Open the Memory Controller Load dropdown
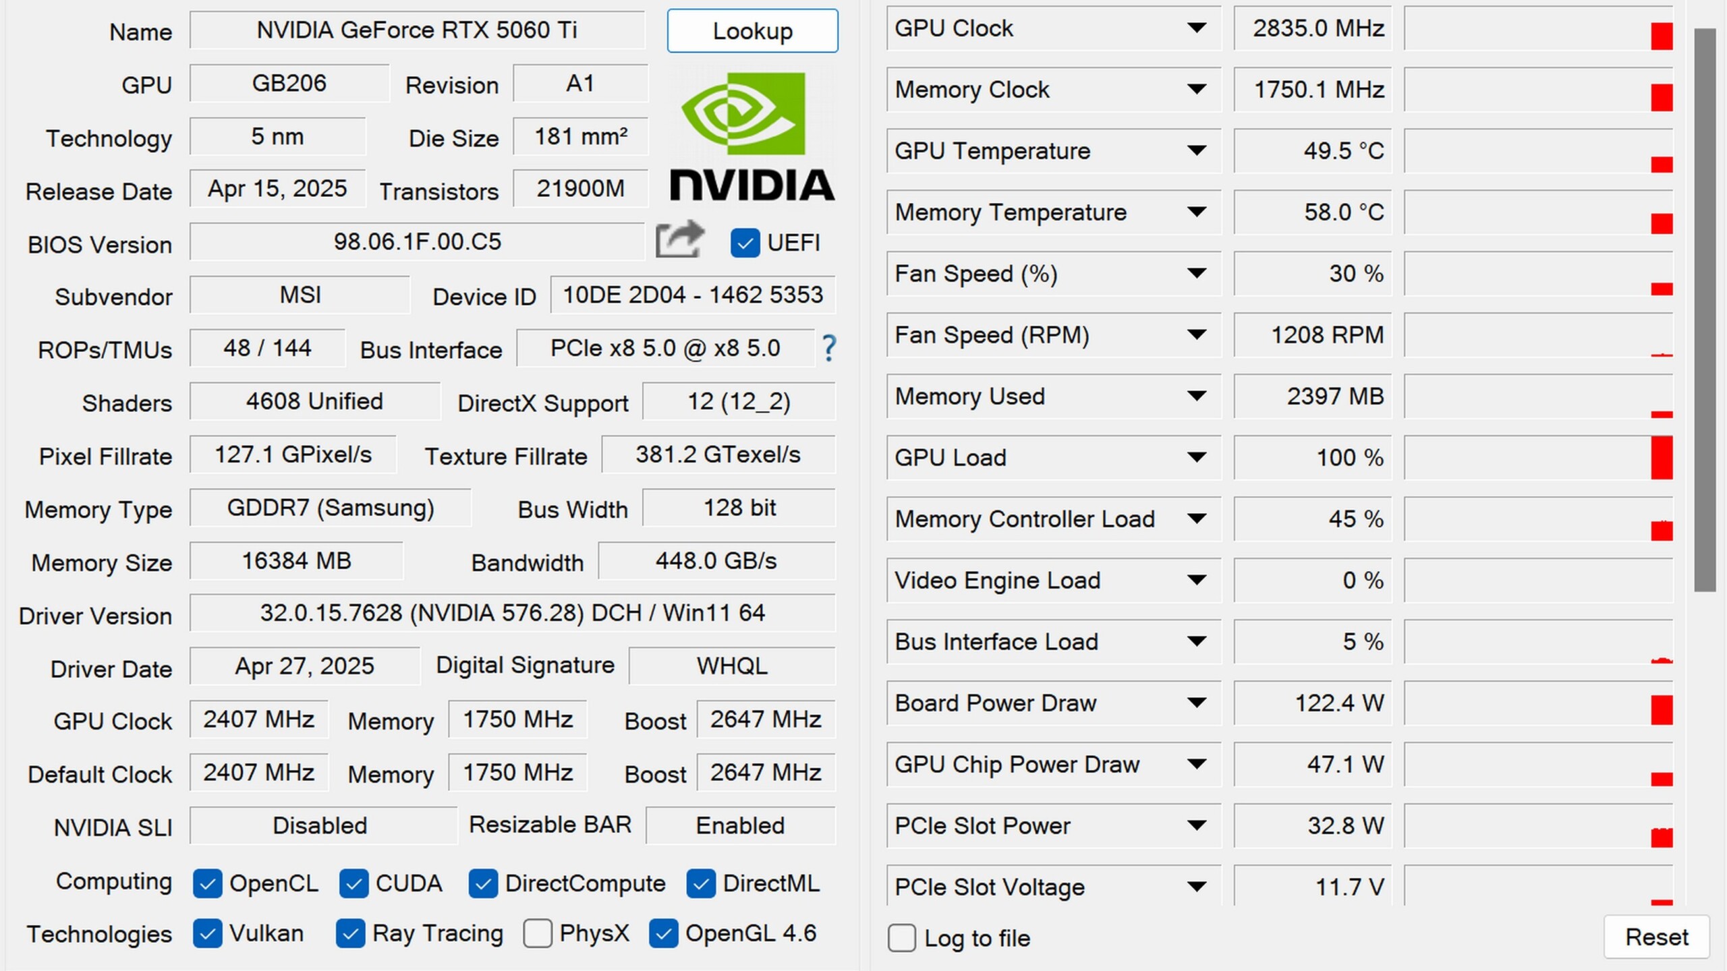The height and width of the screenshot is (971, 1727). pyautogui.click(x=1197, y=519)
